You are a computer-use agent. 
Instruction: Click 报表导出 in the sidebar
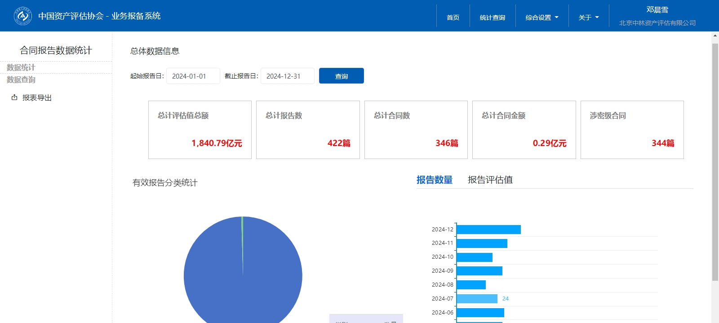coord(37,97)
